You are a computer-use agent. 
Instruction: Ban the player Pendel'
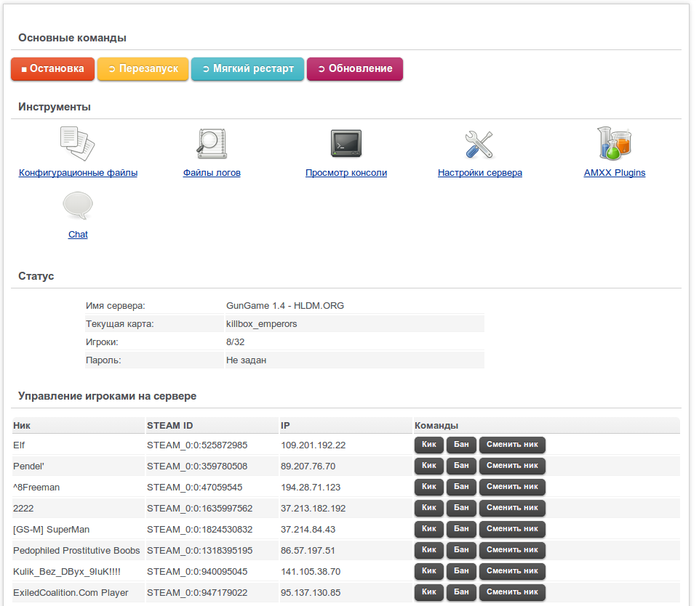(x=461, y=466)
